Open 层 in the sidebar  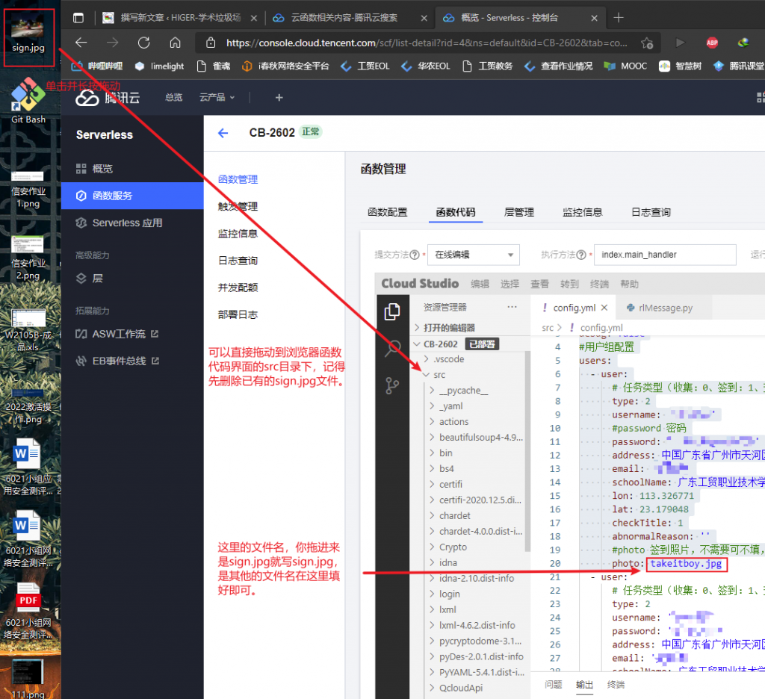pyautogui.click(x=132, y=279)
